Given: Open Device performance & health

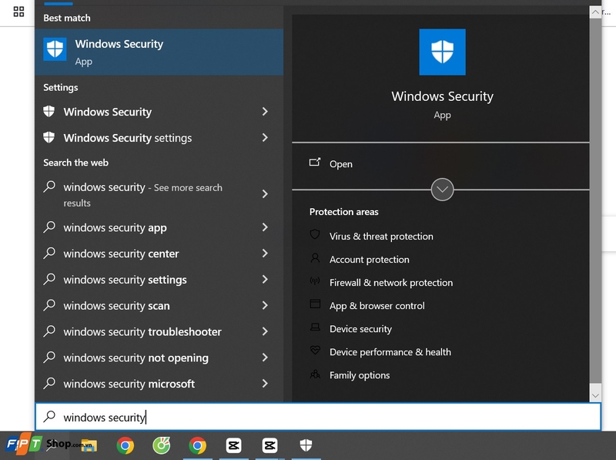Looking at the screenshot, I should pos(390,352).
